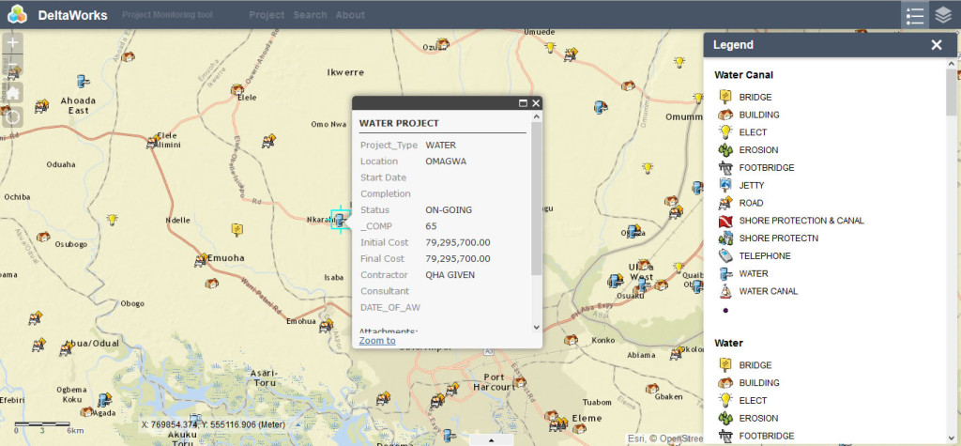Click the yellow bridge marker north of Emuoha
The height and width of the screenshot is (446, 961).
click(238, 229)
